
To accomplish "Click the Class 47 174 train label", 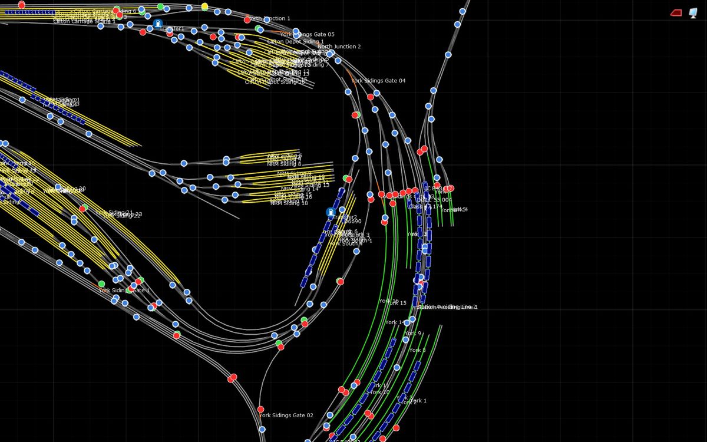I will [425, 206].
